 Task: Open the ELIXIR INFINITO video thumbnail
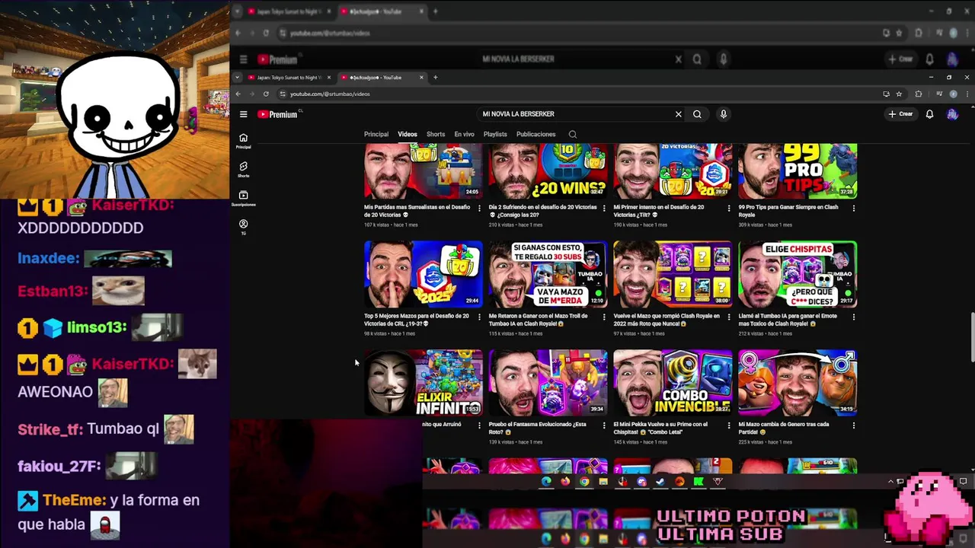[424, 383]
